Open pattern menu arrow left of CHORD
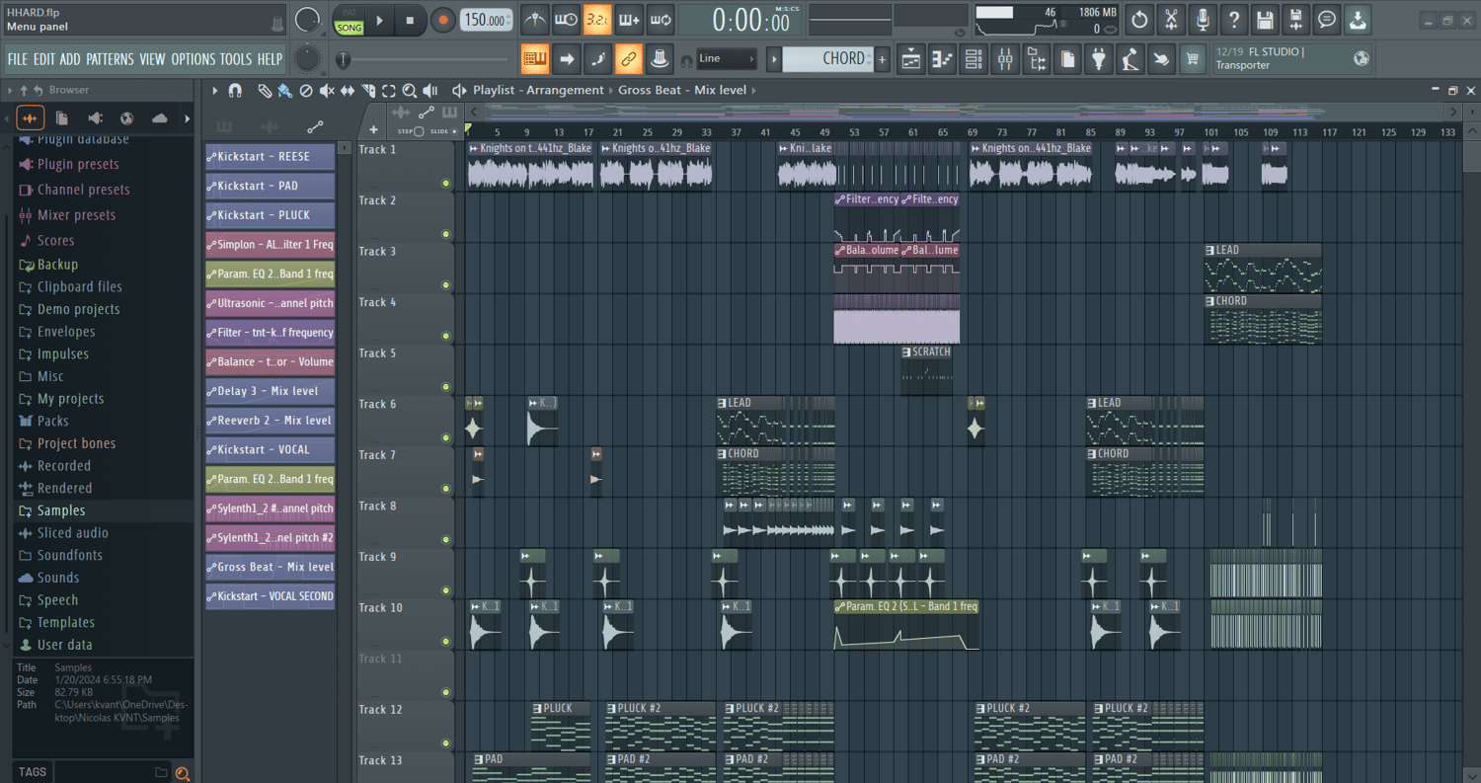Screen dimensions: 1481x783 pos(774,59)
